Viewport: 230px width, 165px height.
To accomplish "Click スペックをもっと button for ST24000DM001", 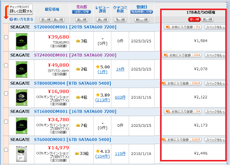I will coord(215,55).
